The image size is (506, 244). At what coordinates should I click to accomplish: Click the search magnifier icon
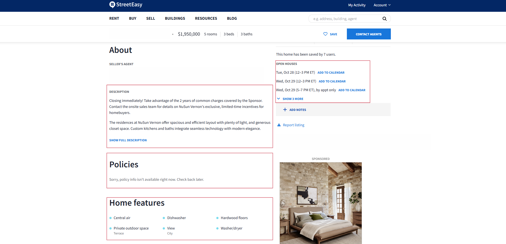[385, 19]
